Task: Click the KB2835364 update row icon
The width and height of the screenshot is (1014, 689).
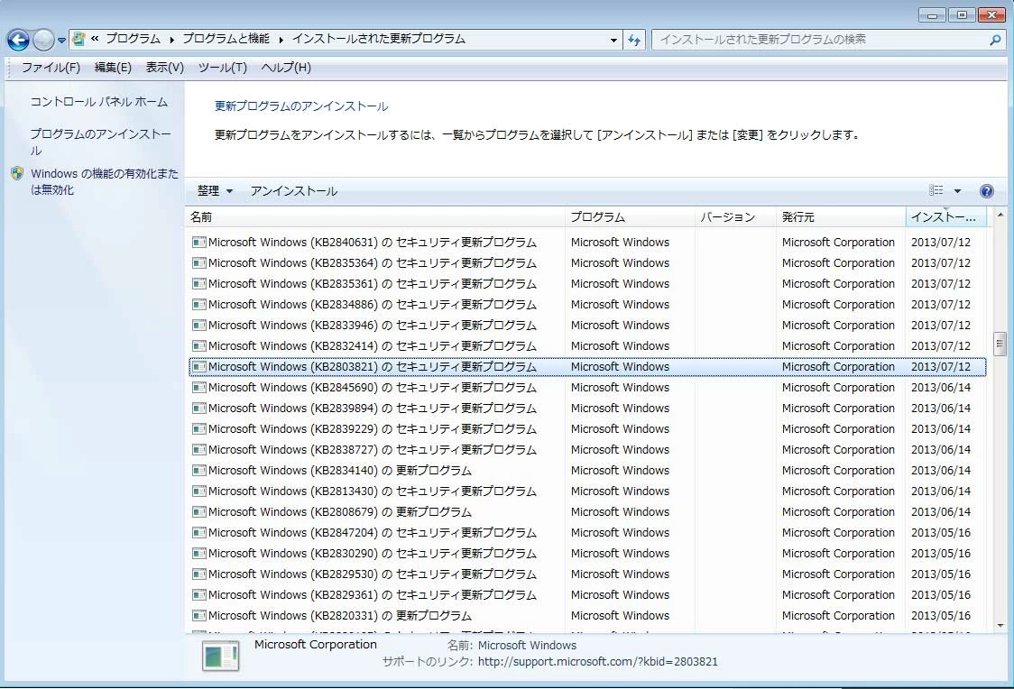Action: 199,263
